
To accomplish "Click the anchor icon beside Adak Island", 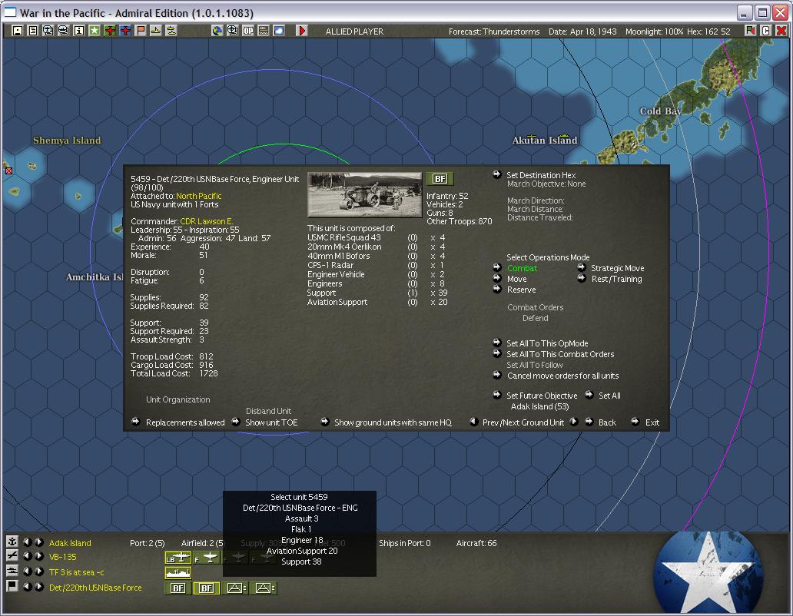I will [x=12, y=541].
